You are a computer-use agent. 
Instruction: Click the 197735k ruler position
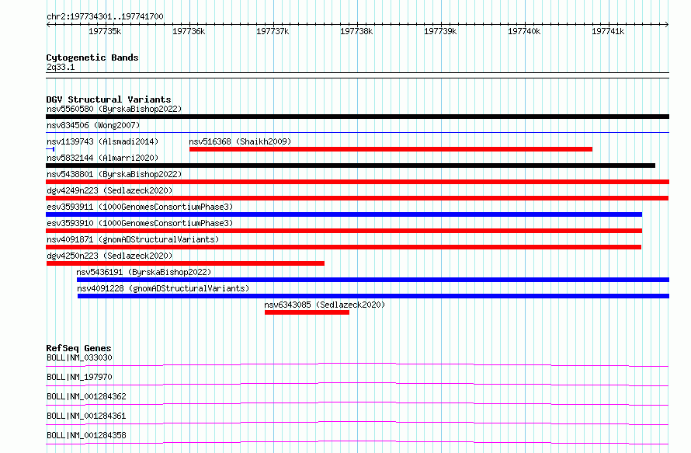(105, 31)
